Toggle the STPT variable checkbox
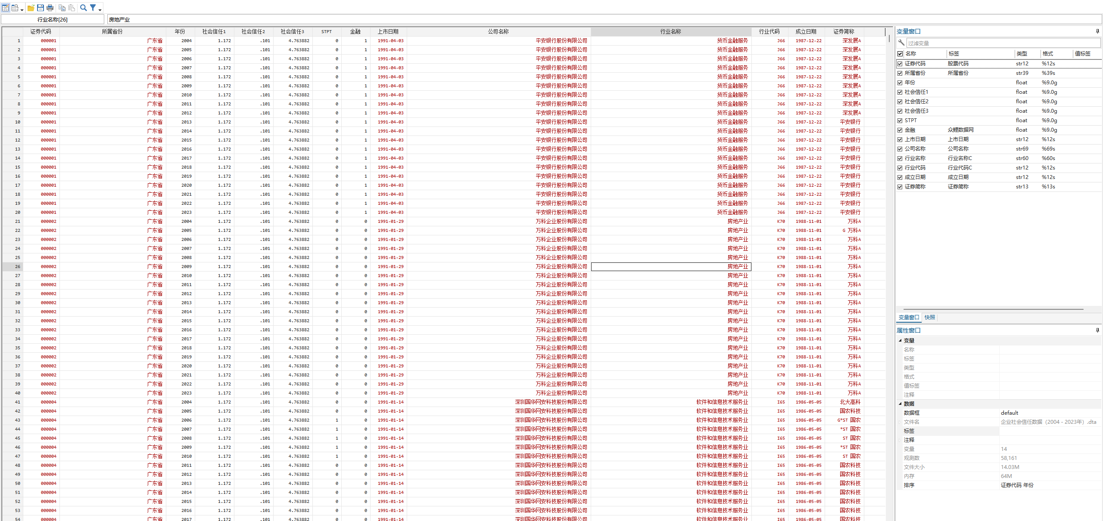The width and height of the screenshot is (1103, 521). [x=900, y=120]
